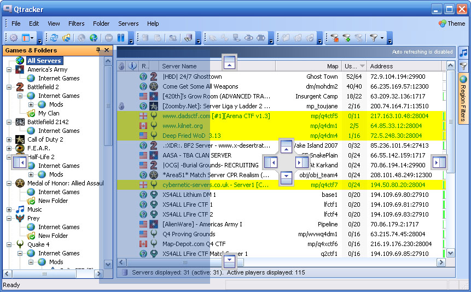Click Games panel scroll right arrow
This screenshot has height=292, width=471.
98,273
